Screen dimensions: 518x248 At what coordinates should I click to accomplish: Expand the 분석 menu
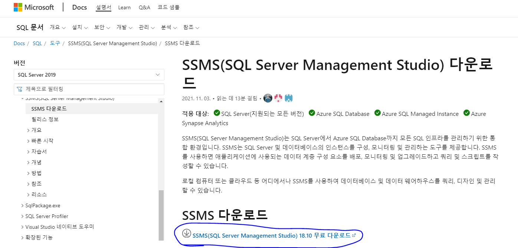pyautogui.click(x=169, y=27)
